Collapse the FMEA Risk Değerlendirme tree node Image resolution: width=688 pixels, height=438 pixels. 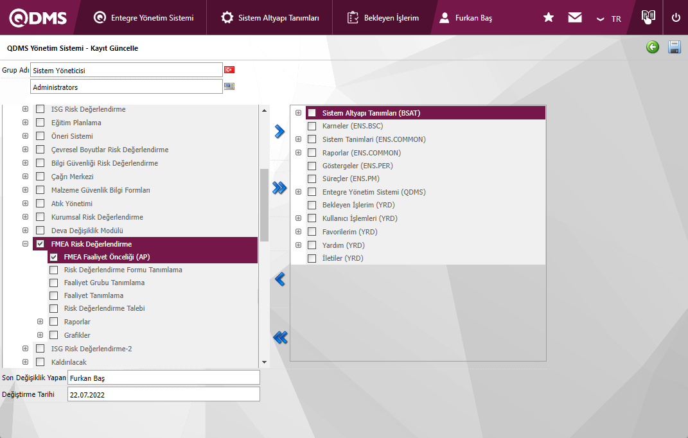point(25,244)
